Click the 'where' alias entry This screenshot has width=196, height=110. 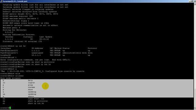pos(31,97)
